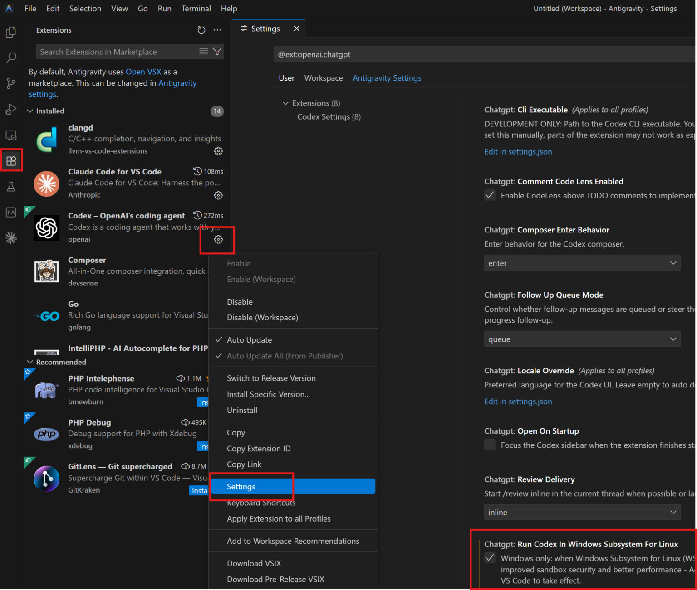Open the Run and Debug view
The image size is (697, 590).
point(11,109)
